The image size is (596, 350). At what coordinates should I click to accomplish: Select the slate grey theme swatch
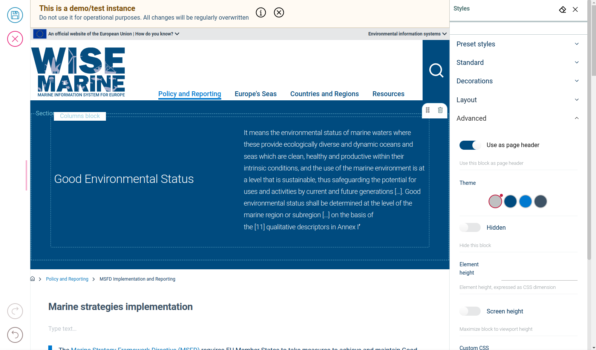point(541,201)
